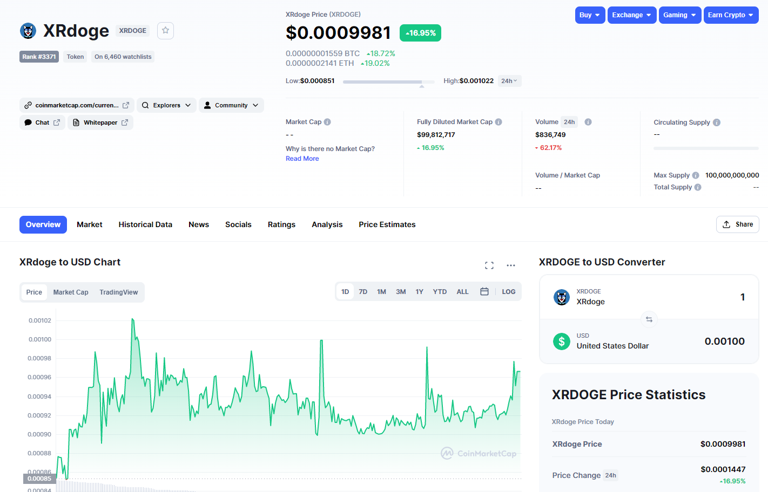Screen dimensions: 768x492
Task: Change the Low/High 24h range dropdown
Action: pyautogui.click(x=509, y=81)
